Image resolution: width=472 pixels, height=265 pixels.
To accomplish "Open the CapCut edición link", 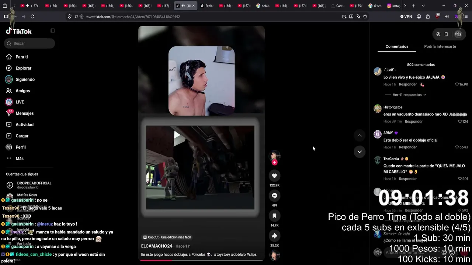I will click(x=167, y=237).
